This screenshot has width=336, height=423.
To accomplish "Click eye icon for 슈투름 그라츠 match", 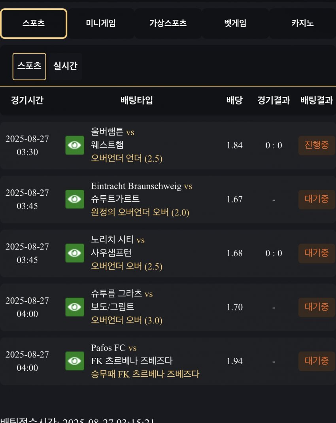I will [75, 307].
